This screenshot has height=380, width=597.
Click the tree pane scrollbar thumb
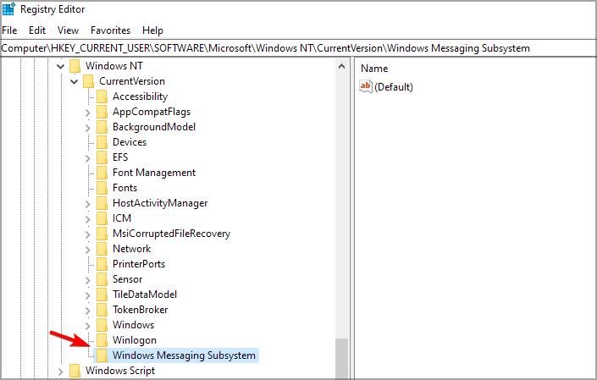pyautogui.click(x=341, y=358)
